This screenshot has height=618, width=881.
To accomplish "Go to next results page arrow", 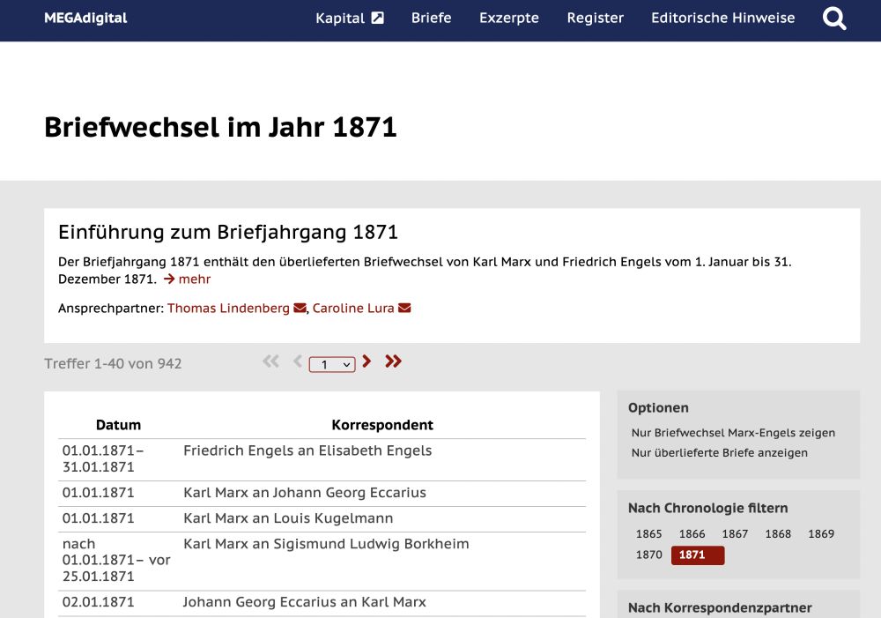I will click(x=366, y=361).
